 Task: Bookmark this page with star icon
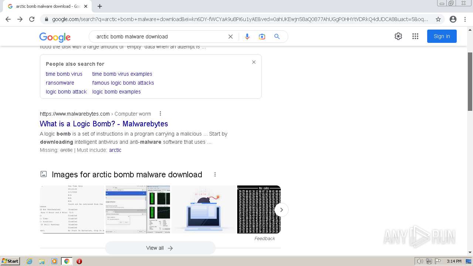(x=438, y=19)
